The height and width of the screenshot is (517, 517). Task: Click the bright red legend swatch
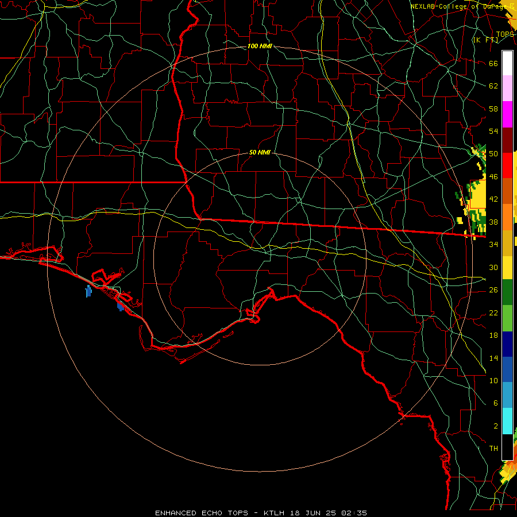507,165
